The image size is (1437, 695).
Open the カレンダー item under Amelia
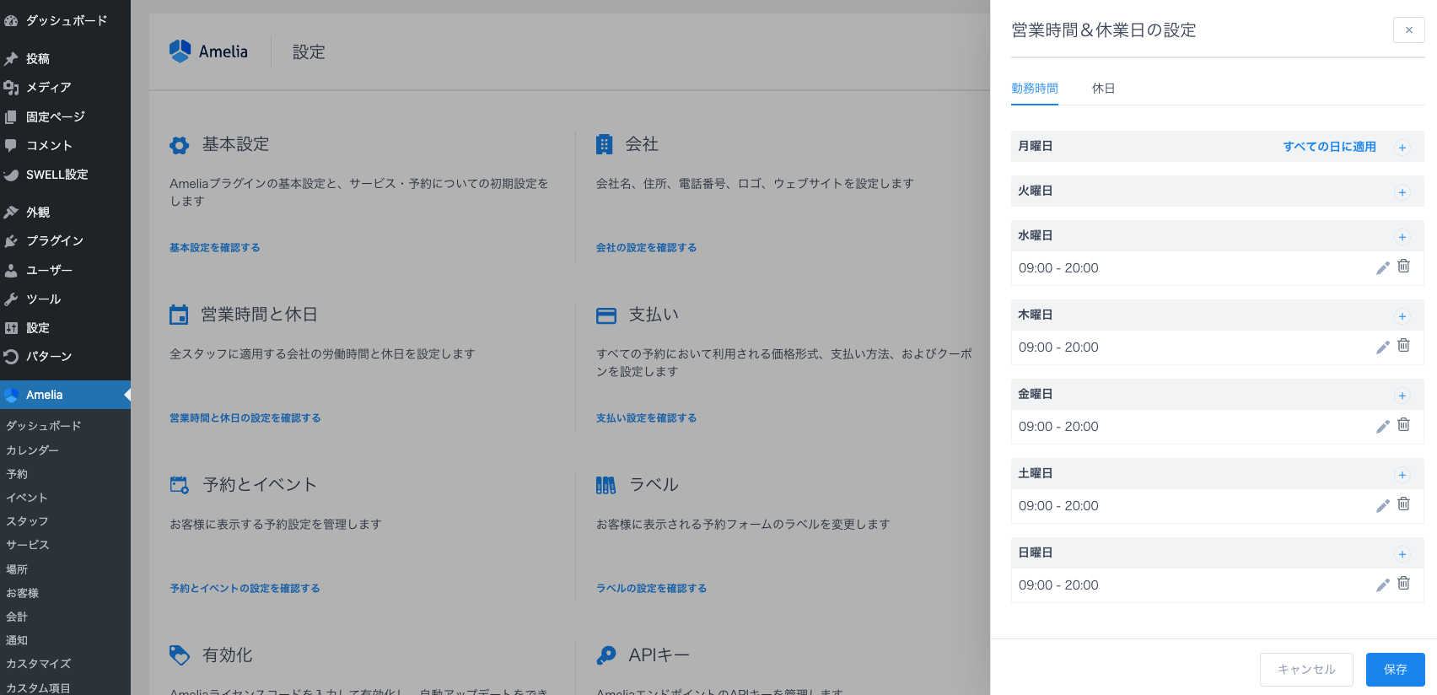click(x=32, y=450)
